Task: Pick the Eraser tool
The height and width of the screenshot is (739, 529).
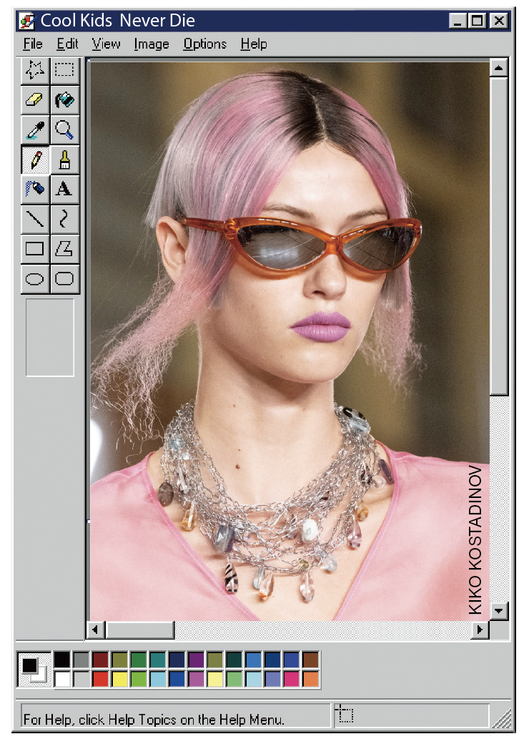Action: coord(35,99)
